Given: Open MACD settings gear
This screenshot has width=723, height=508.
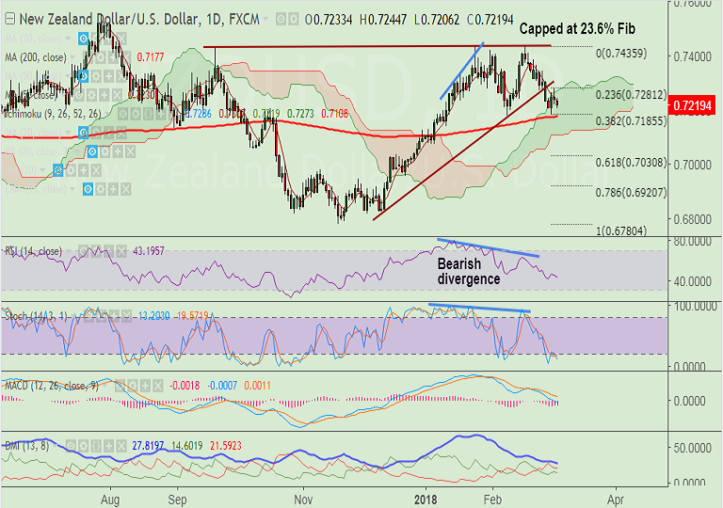Looking at the screenshot, I should [133, 386].
